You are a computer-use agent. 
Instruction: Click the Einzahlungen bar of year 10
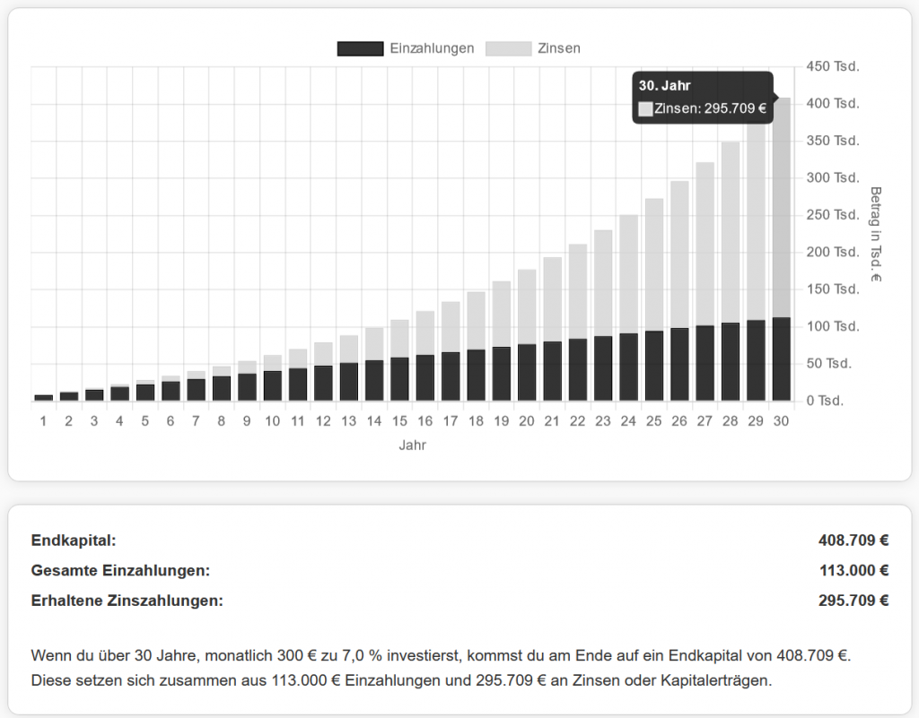(x=273, y=386)
